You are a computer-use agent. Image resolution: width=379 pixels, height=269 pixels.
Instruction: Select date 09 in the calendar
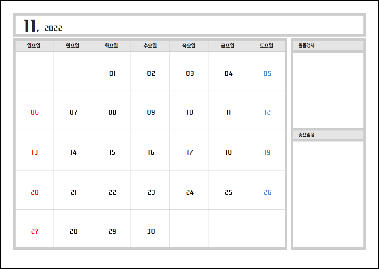coord(151,112)
